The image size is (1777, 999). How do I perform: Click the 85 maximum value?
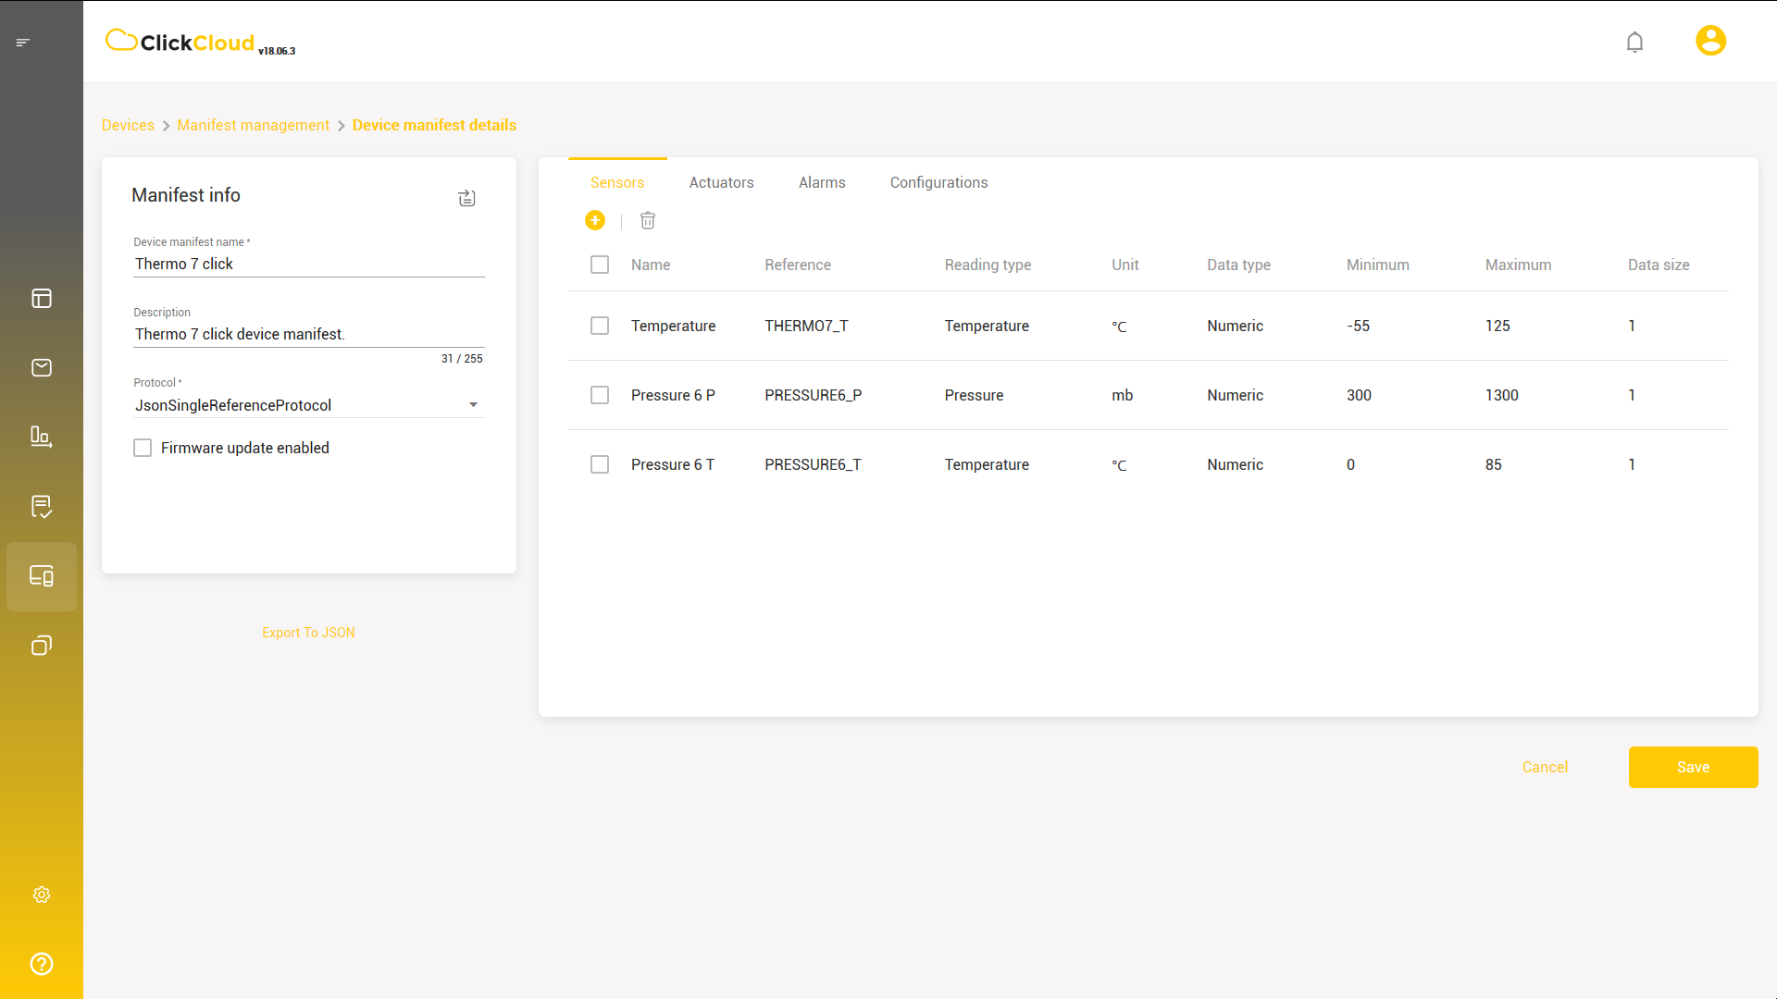(x=1493, y=464)
